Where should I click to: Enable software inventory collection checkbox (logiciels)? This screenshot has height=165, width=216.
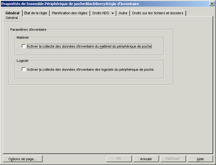[24, 69]
